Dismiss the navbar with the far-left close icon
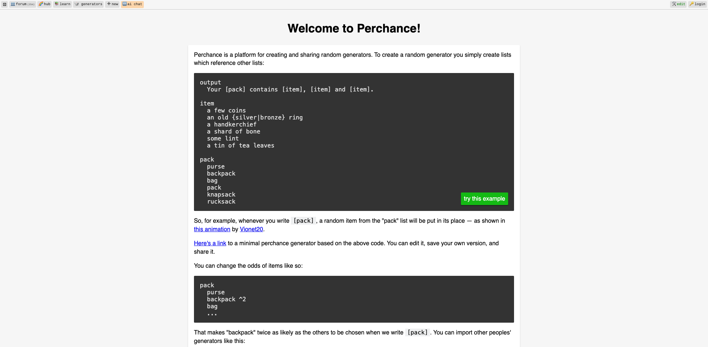 pyautogui.click(x=4, y=4)
